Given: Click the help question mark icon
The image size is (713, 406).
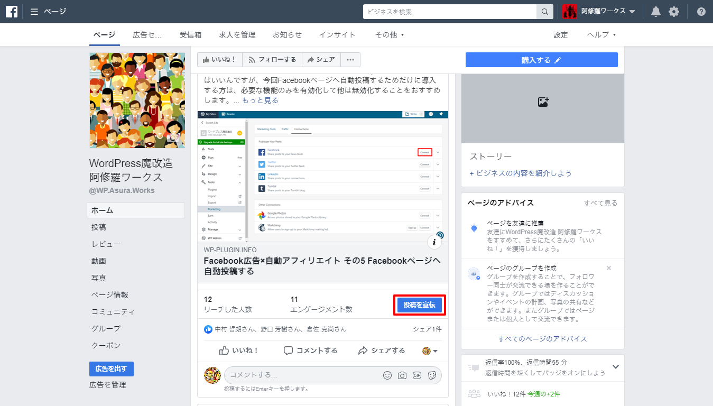Looking at the screenshot, I should tap(701, 12).
